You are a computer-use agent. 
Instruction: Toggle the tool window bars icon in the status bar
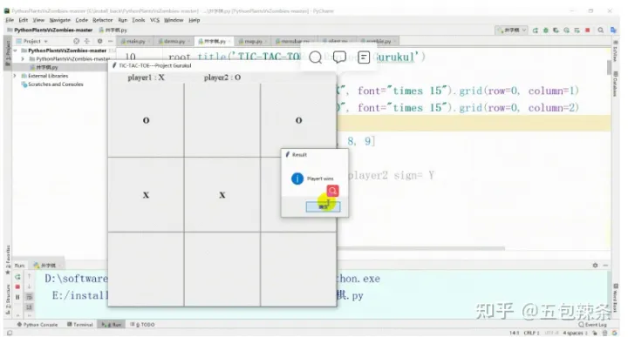[10, 333]
